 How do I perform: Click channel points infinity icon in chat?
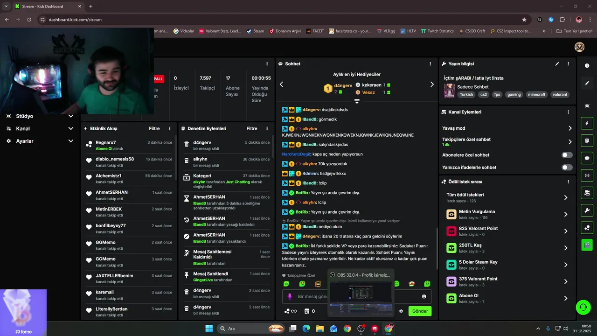[291, 311]
